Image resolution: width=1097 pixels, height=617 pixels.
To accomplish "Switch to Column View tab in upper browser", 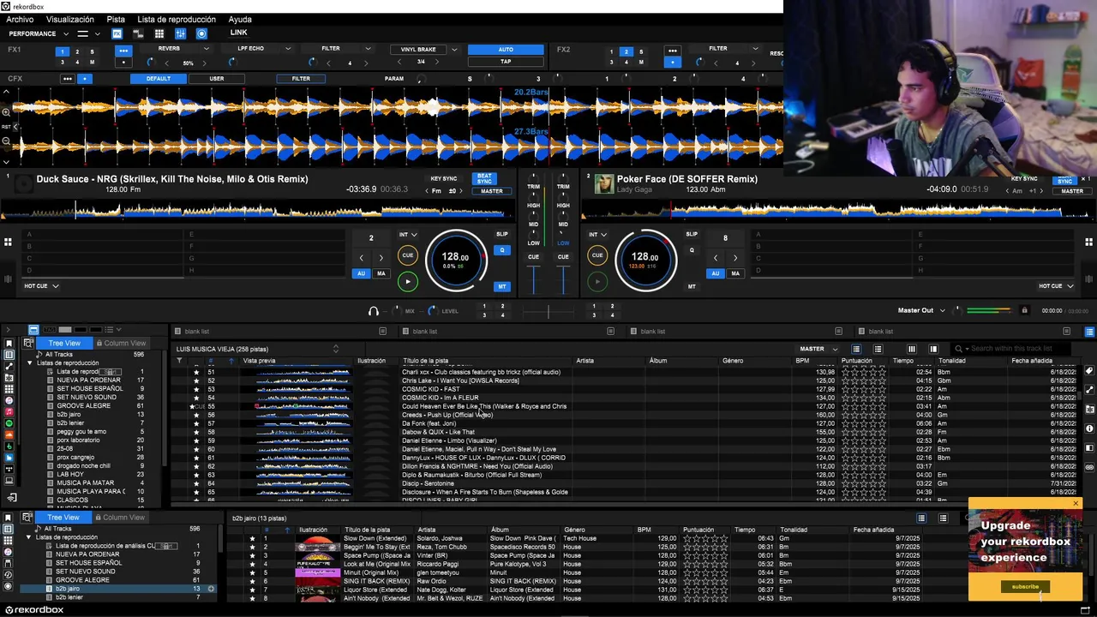I will click(x=121, y=343).
